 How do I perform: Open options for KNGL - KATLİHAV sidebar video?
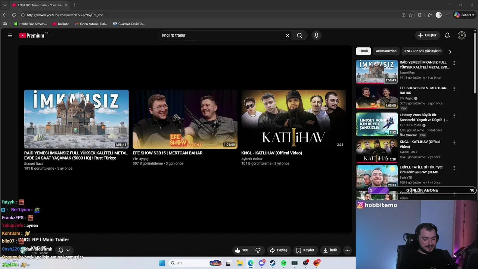454,143
